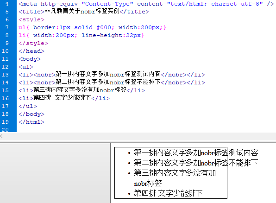The image size is (276, 203).
Task: Click line number 16 in gutter
Action: click(5, 98)
